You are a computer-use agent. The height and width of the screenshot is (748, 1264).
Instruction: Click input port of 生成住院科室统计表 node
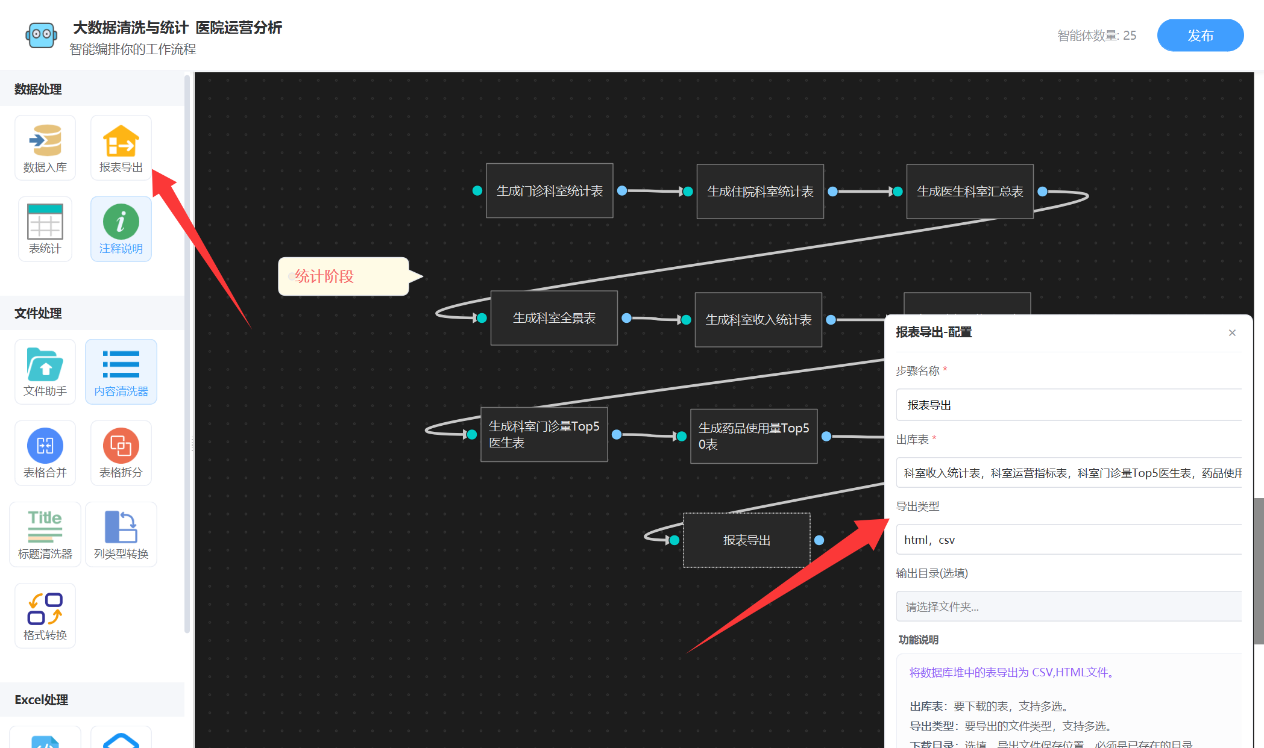click(x=688, y=192)
